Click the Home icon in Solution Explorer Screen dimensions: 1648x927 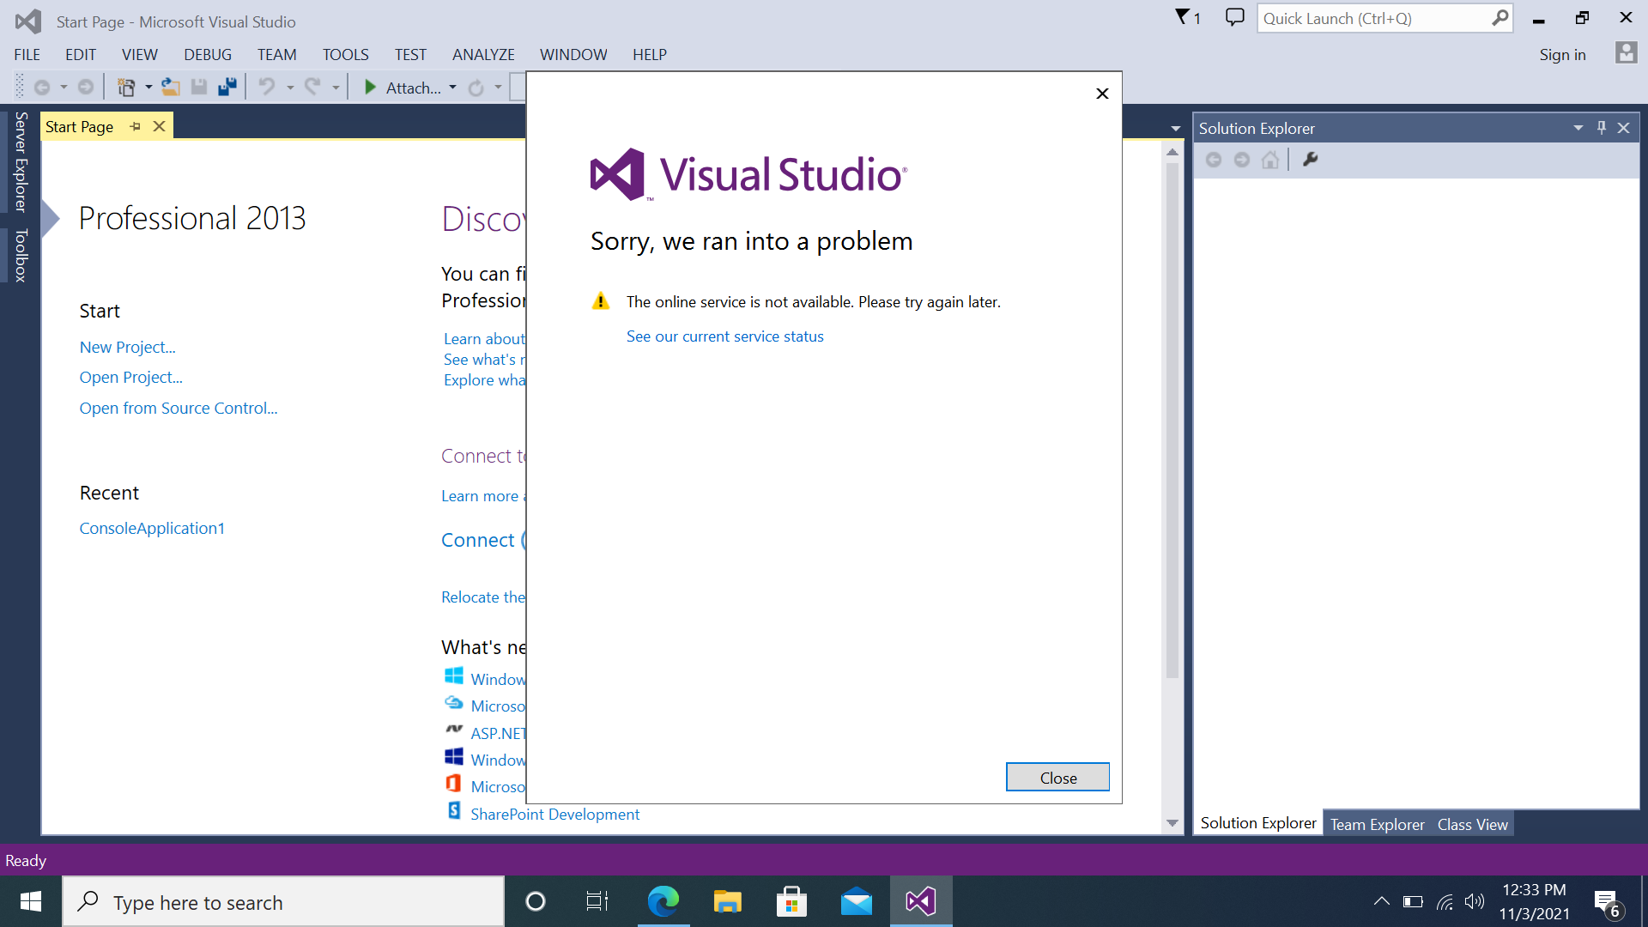(1270, 159)
